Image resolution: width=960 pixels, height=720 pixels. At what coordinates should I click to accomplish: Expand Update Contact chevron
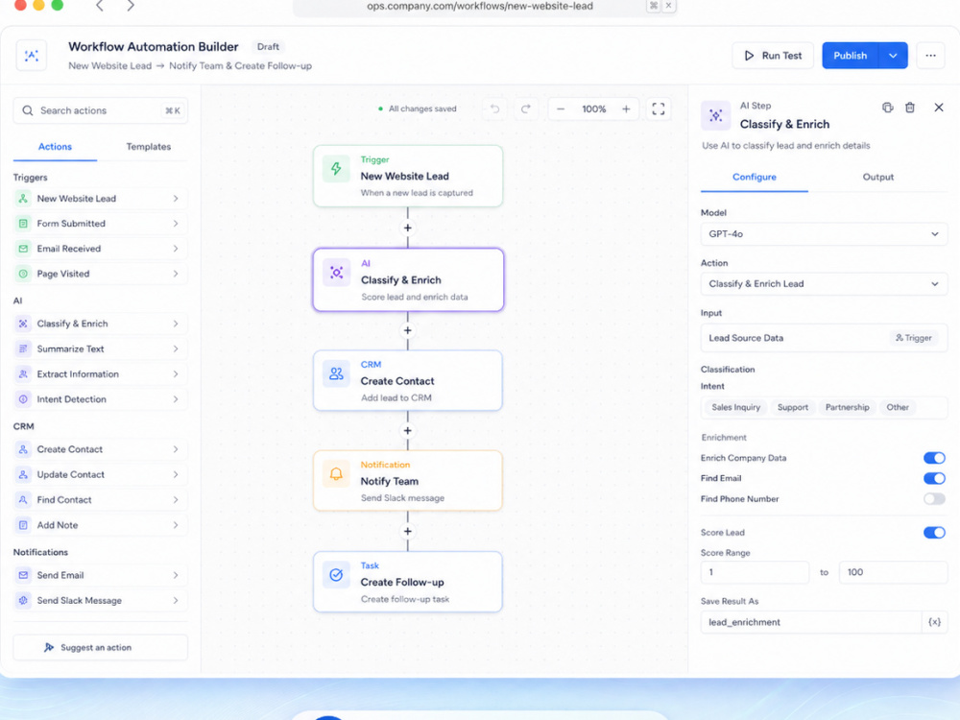point(176,474)
